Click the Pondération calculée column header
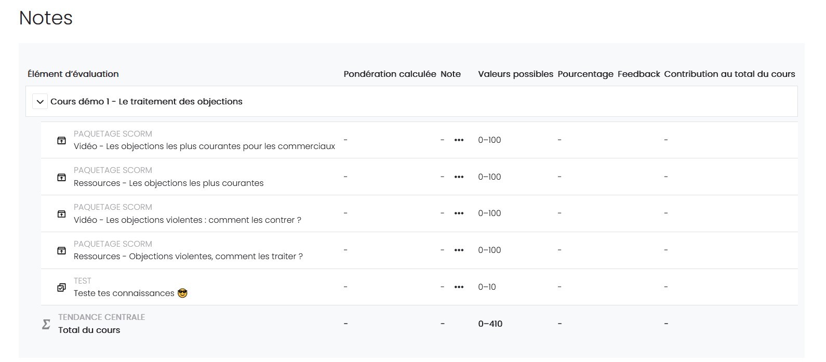 [x=390, y=74]
